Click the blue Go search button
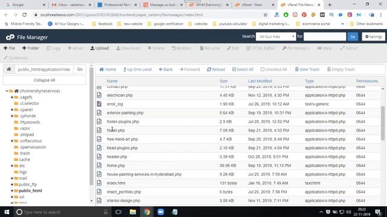The width and height of the screenshot is (387, 217). [353, 37]
